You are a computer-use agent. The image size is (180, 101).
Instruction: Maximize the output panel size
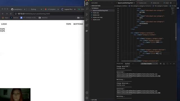171,64
